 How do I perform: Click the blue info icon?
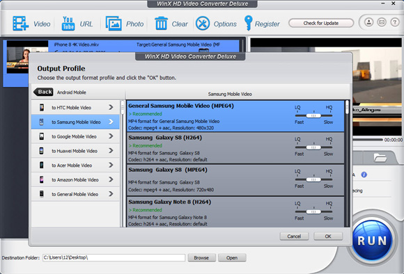click(x=364, y=175)
